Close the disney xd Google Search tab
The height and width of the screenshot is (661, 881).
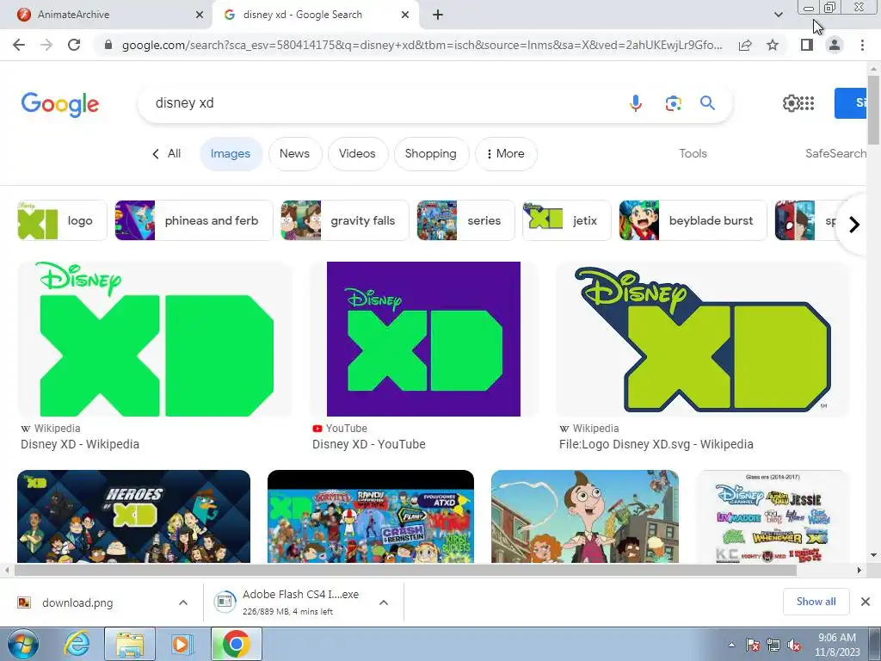point(405,15)
